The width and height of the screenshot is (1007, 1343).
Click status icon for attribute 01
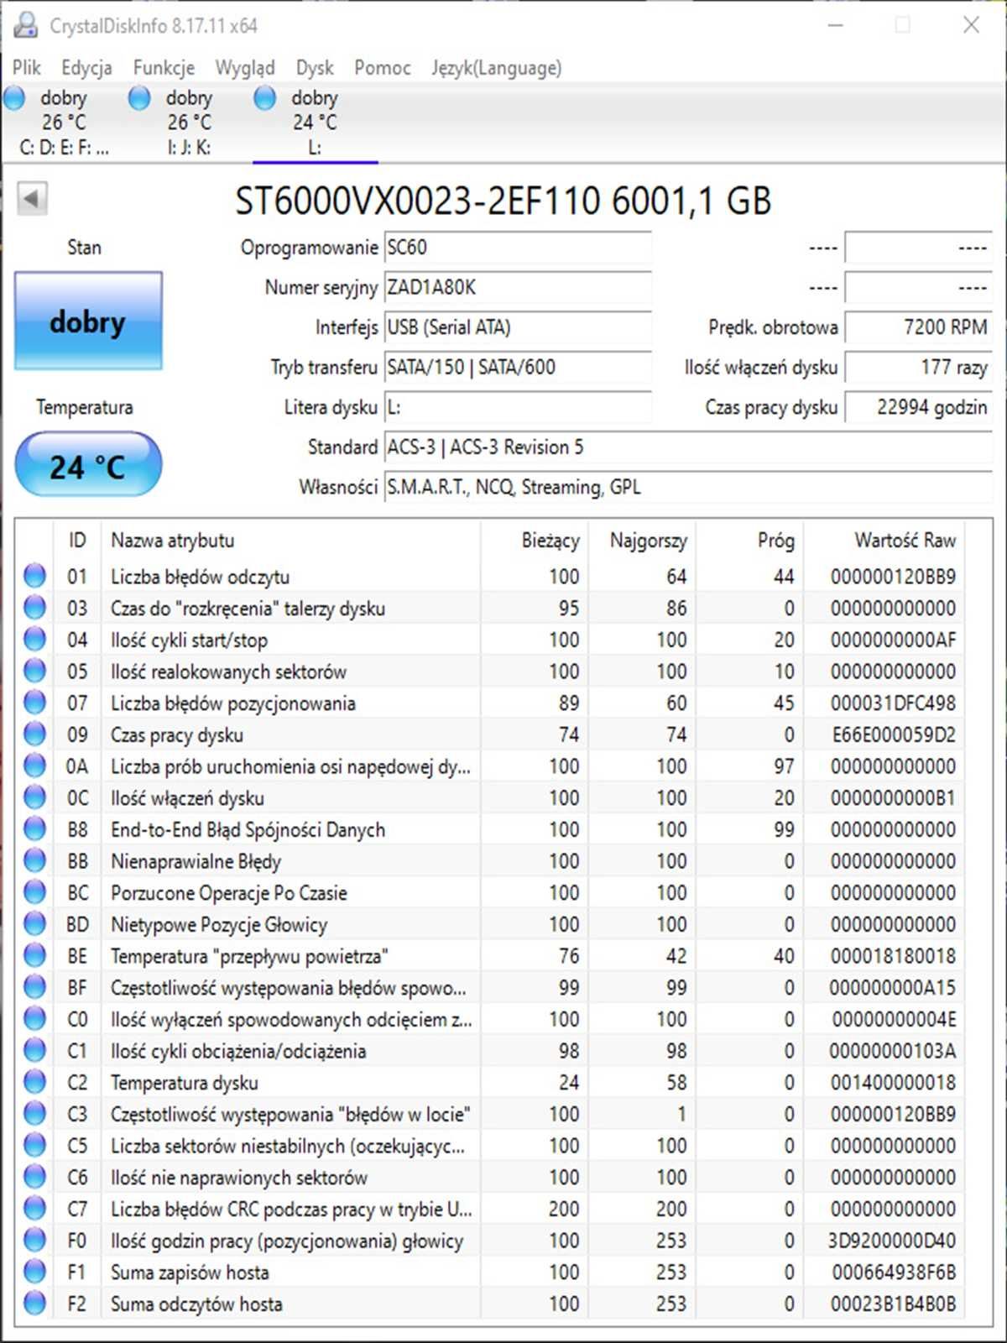click(x=34, y=576)
